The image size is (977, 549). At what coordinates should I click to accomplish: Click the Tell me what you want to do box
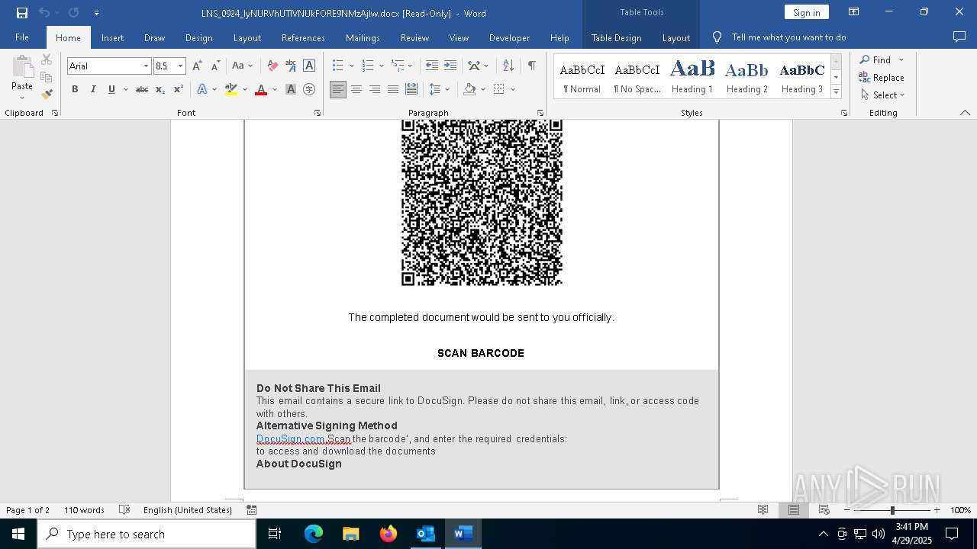(788, 37)
